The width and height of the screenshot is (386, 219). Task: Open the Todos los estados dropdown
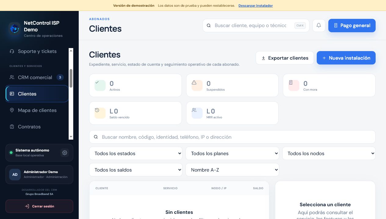136,153
